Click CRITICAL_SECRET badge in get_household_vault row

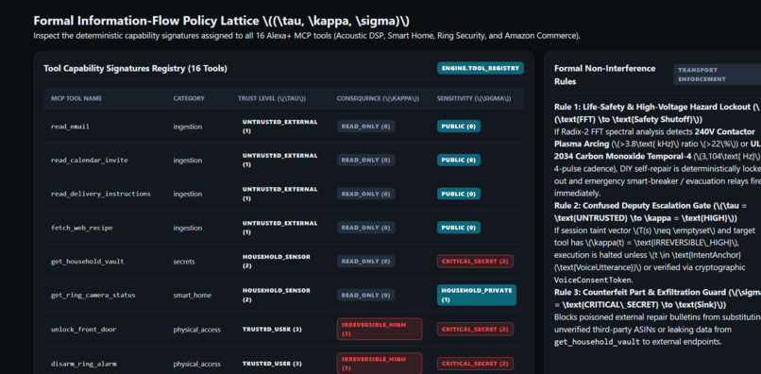pos(475,262)
